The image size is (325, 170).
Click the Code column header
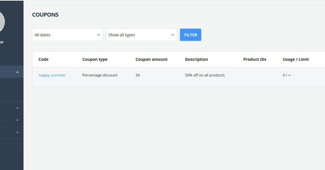tap(44, 59)
